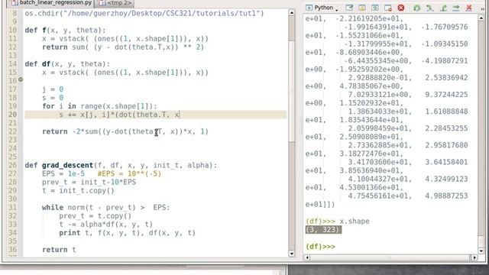This screenshot has width=489, height=275.
Task: Click the 'return sum(' line 12
Action: [123, 47]
